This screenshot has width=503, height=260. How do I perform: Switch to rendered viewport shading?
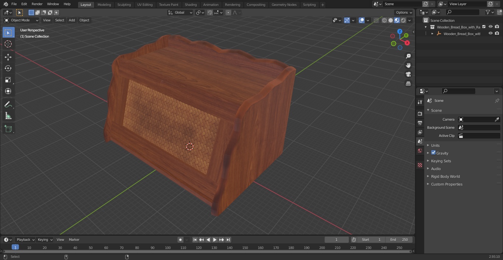(x=403, y=20)
